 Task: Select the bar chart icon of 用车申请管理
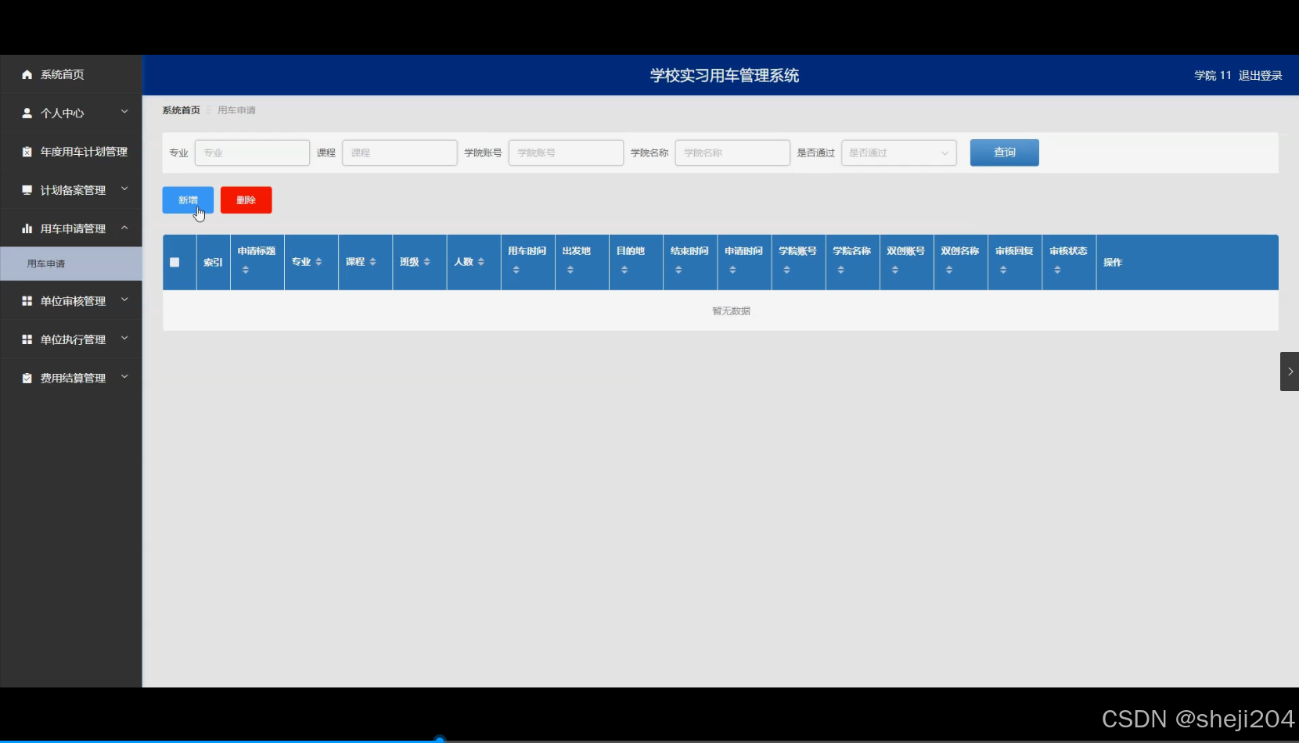click(x=27, y=228)
